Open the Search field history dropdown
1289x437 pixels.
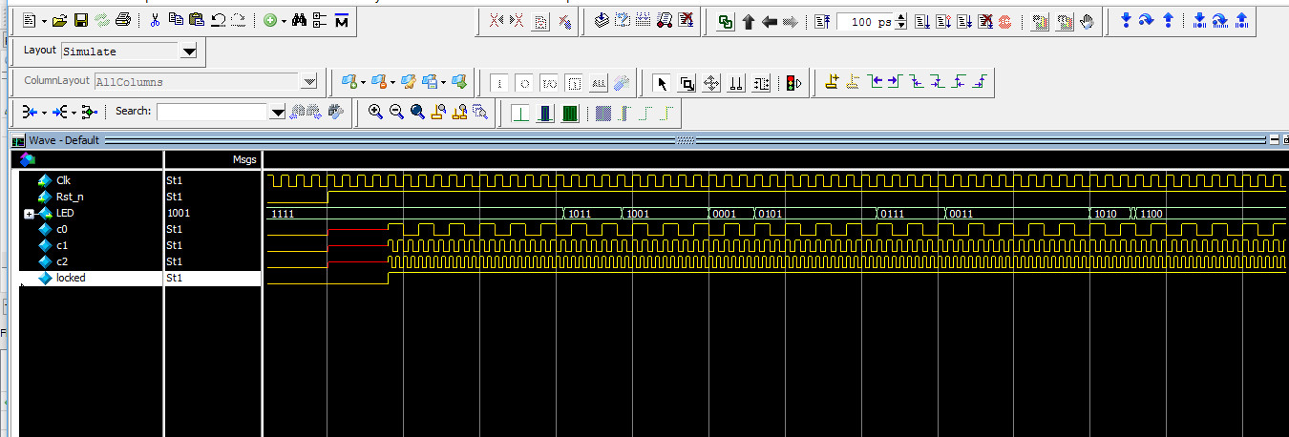(x=278, y=113)
